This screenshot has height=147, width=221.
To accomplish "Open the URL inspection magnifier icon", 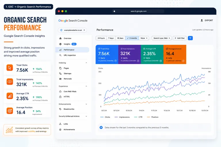I will (x=60, y=55).
